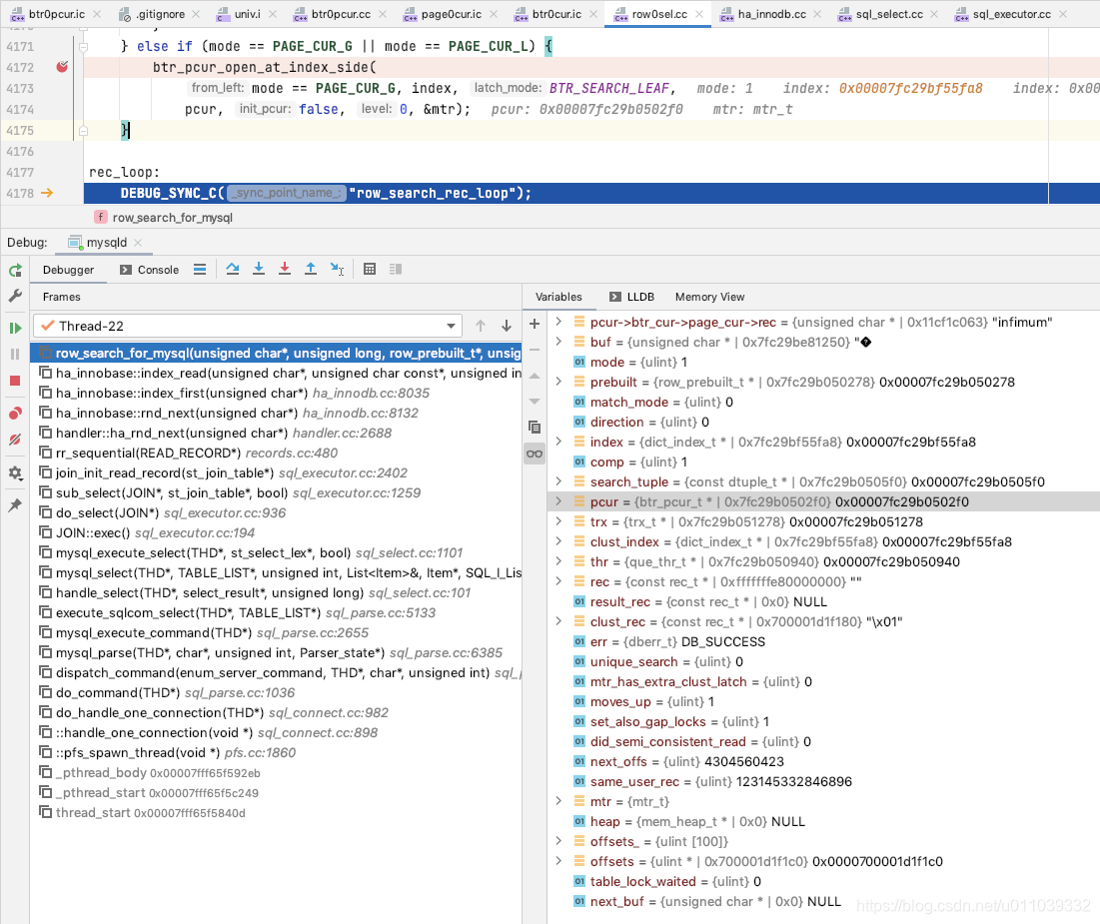Stop the debug session

(15, 381)
